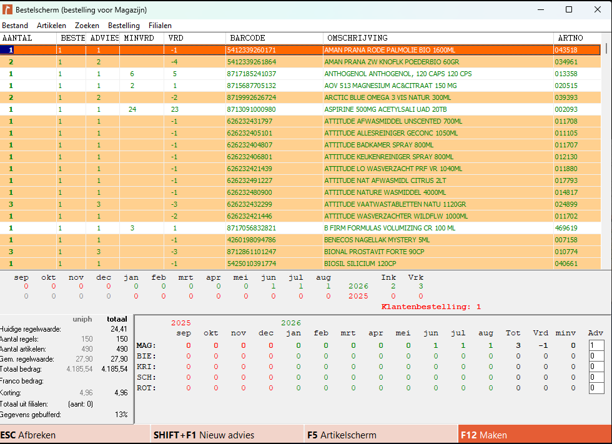Click F5 Artikelscherm button

tap(382, 435)
